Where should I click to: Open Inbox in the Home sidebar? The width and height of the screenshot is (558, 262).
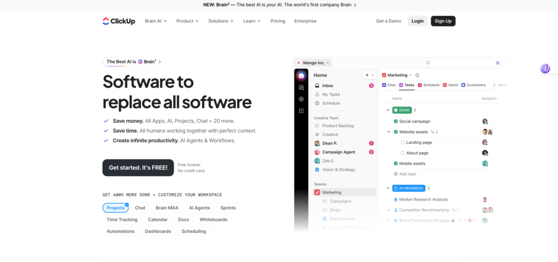coord(344,85)
